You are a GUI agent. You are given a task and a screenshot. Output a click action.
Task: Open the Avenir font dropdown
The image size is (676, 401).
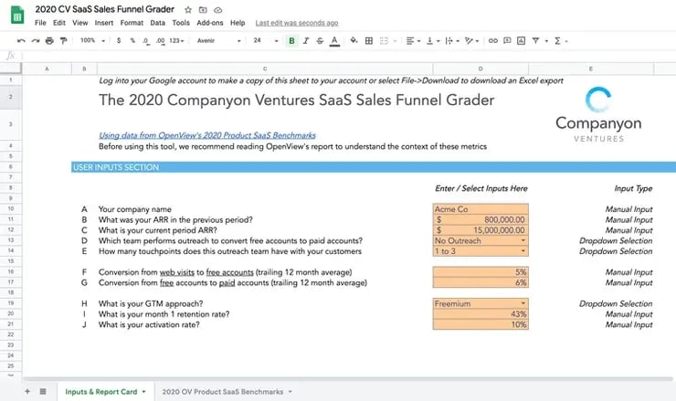pyautogui.click(x=218, y=40)
